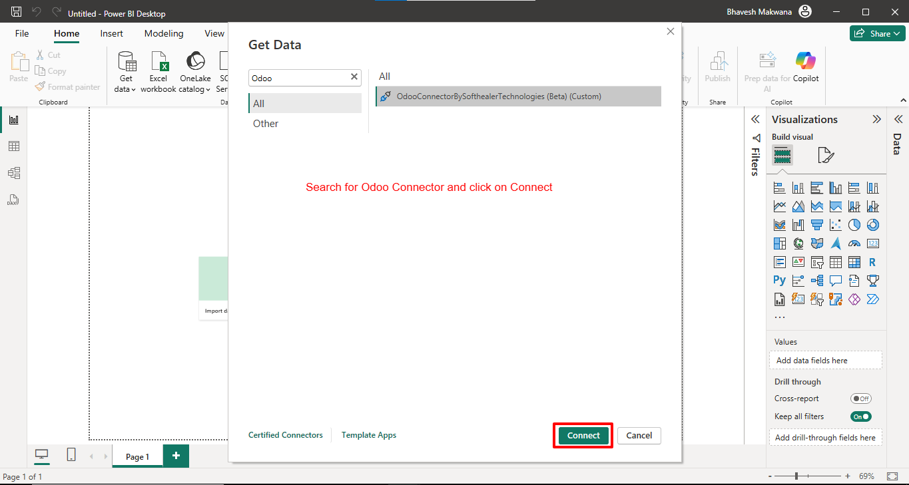Select the Treemap visual
909x485 pixels.
779,243
